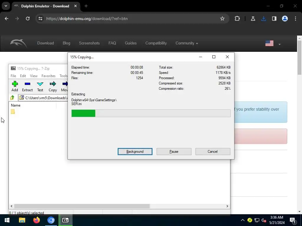Close the Dolphin Emulator browser tab
The image size is (302, 226).
(x=75, y=6)
